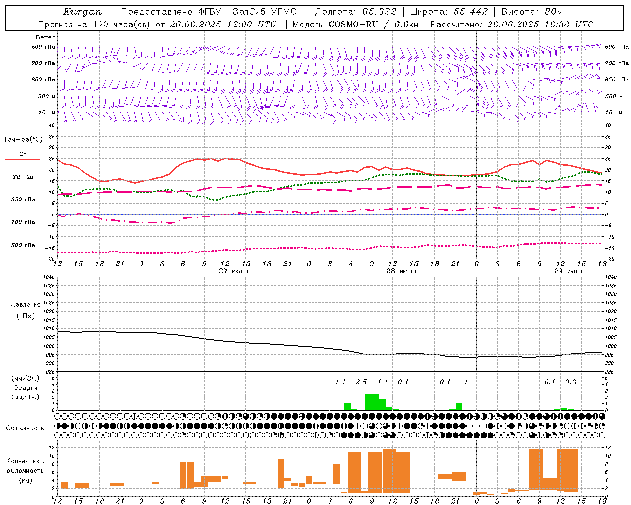Viewport: 631px width, 505px height.
Task: Click the '0.3' precipitation total value
Action: coord(571,382)
